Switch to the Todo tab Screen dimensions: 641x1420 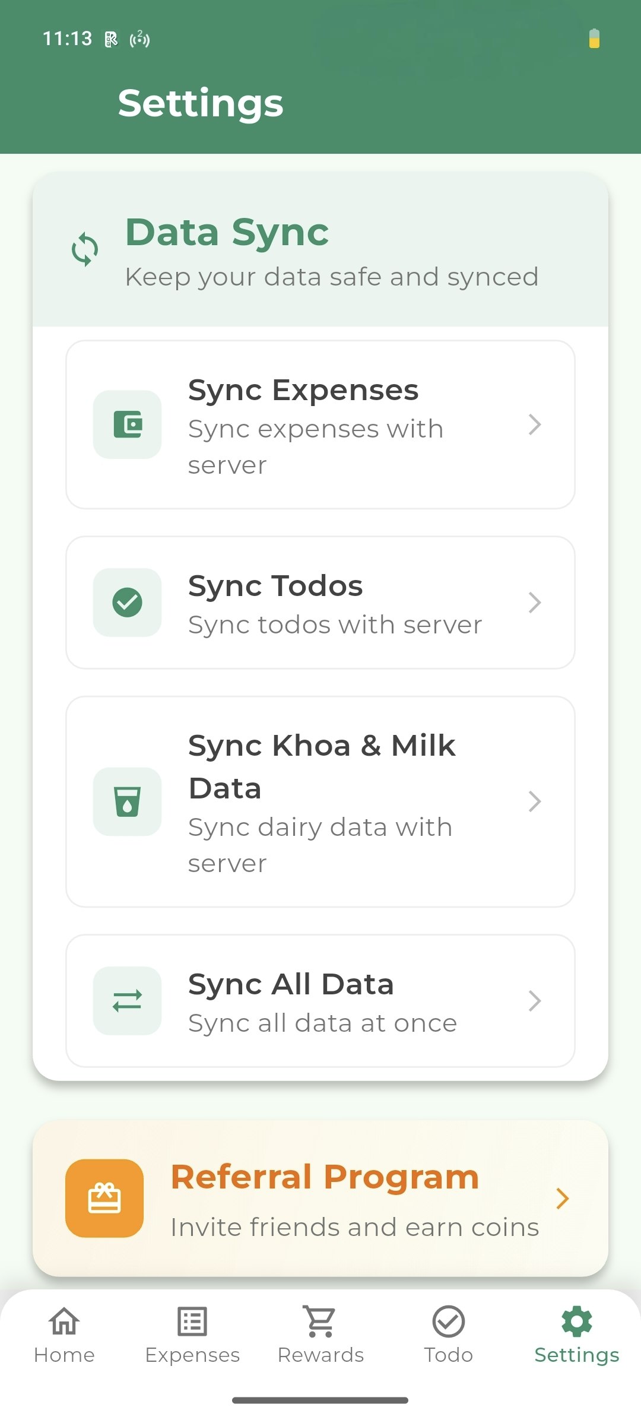[x=449, y=1335]
